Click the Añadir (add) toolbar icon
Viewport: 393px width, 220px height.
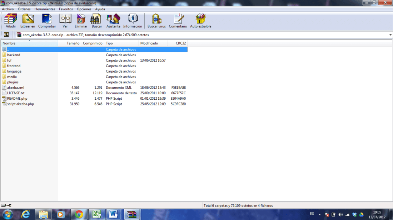[x=10, y=19]
